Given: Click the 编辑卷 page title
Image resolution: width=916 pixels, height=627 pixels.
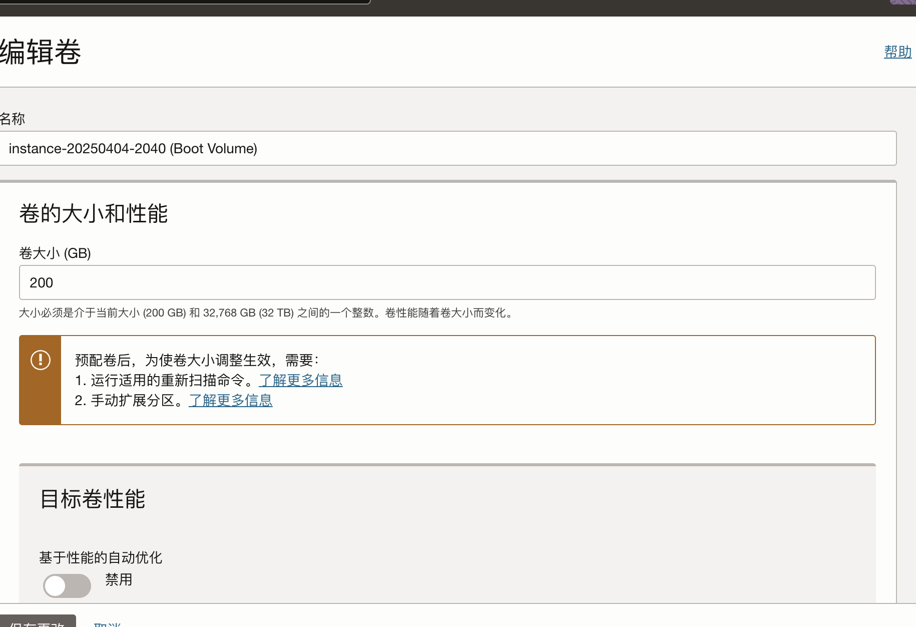Looking at the screenshot, I should click(x=41, y=52).
